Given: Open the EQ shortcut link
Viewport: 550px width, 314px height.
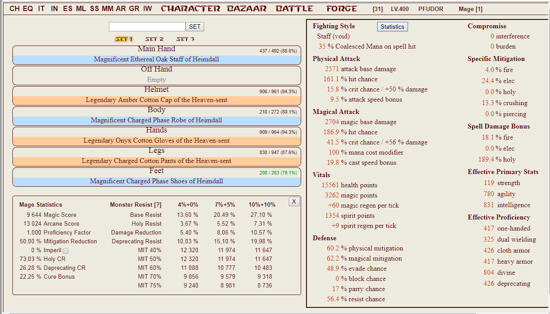Looking at the screenshot, I should coord(28,8).
